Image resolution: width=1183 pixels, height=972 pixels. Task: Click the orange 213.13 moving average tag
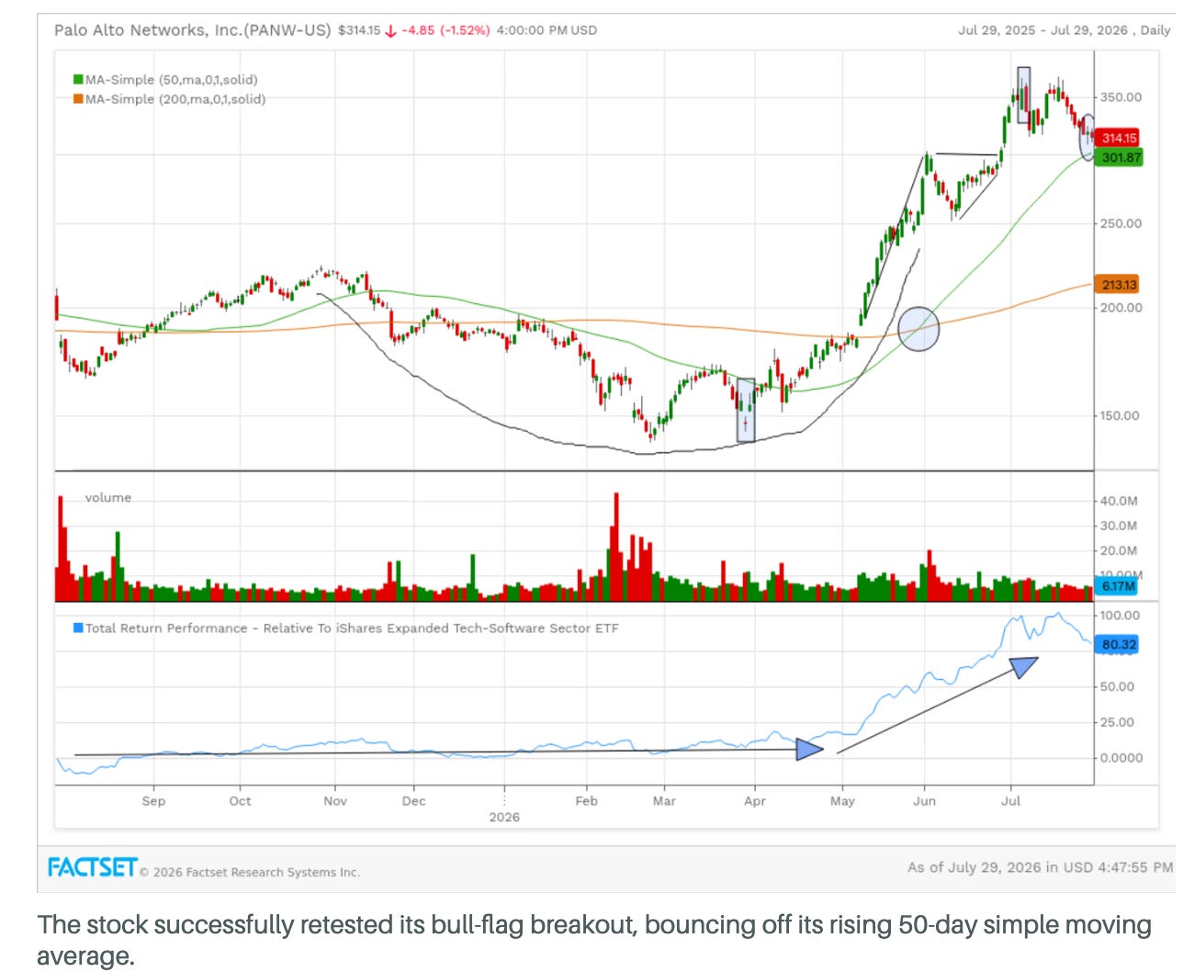tap(1119, 285)
